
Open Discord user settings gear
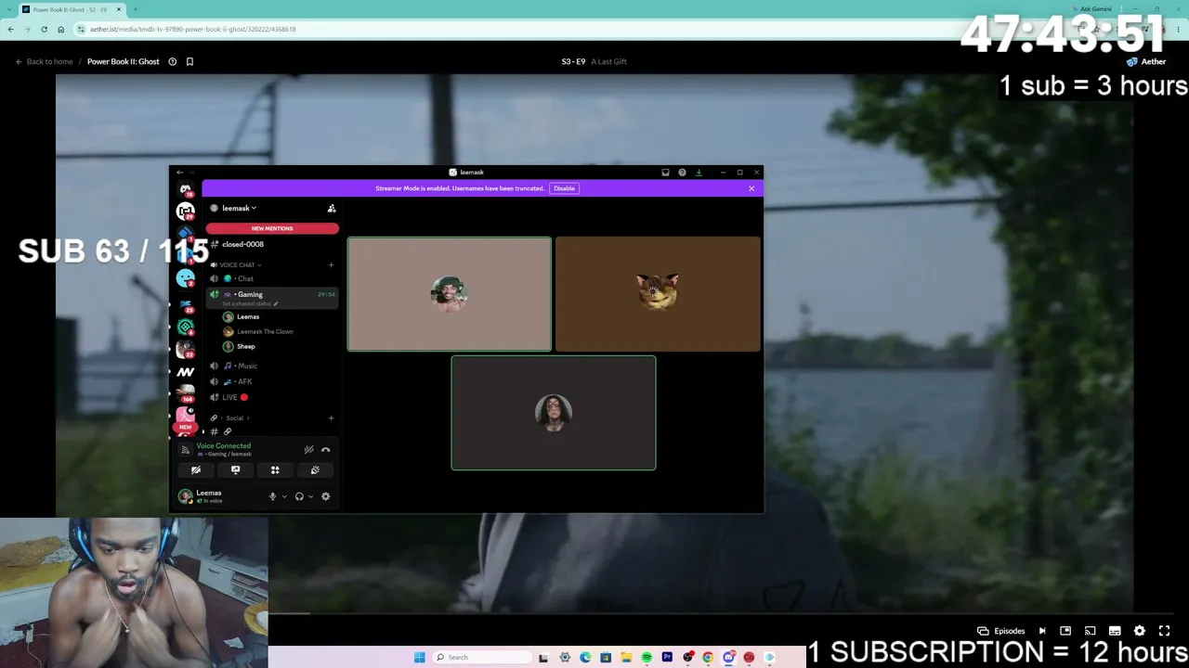[x=325, y=496]
